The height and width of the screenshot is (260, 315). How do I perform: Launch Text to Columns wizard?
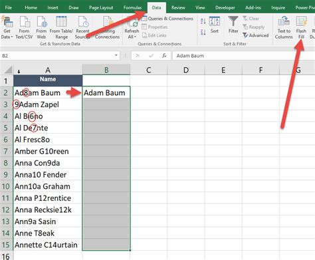pyautogui.click(x=284, y=28)
